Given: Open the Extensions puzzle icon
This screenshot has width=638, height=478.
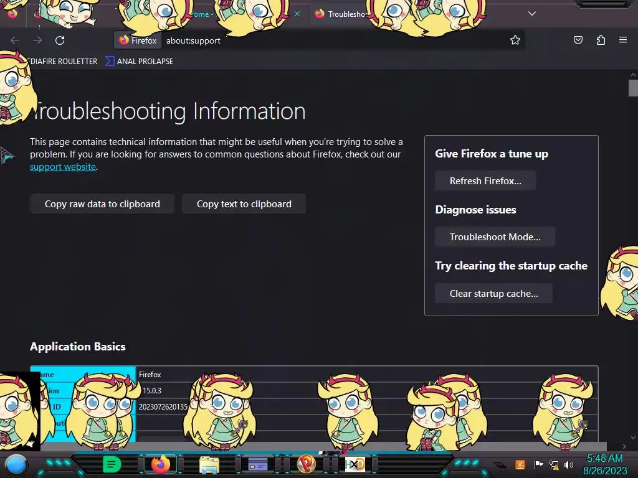Looking at the screenshot, I should click(x=601, y=40).
